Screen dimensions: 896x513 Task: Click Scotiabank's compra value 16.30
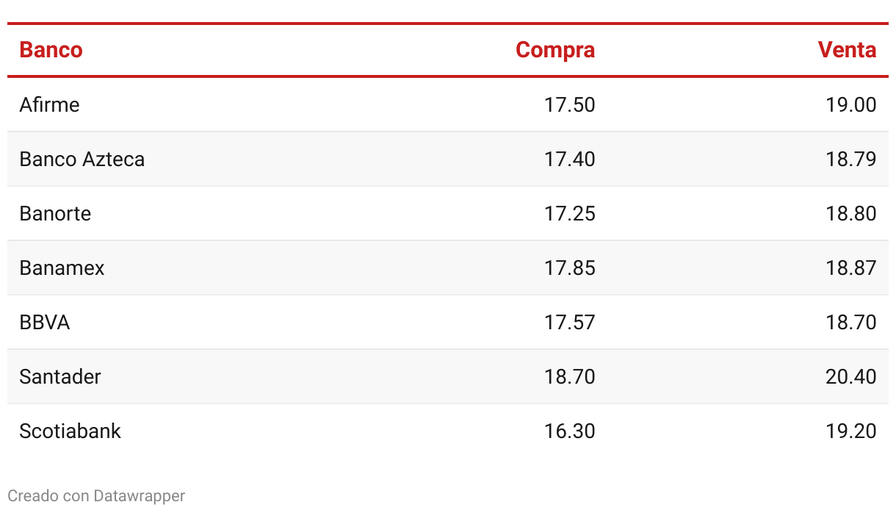click(x=569, y=431)
